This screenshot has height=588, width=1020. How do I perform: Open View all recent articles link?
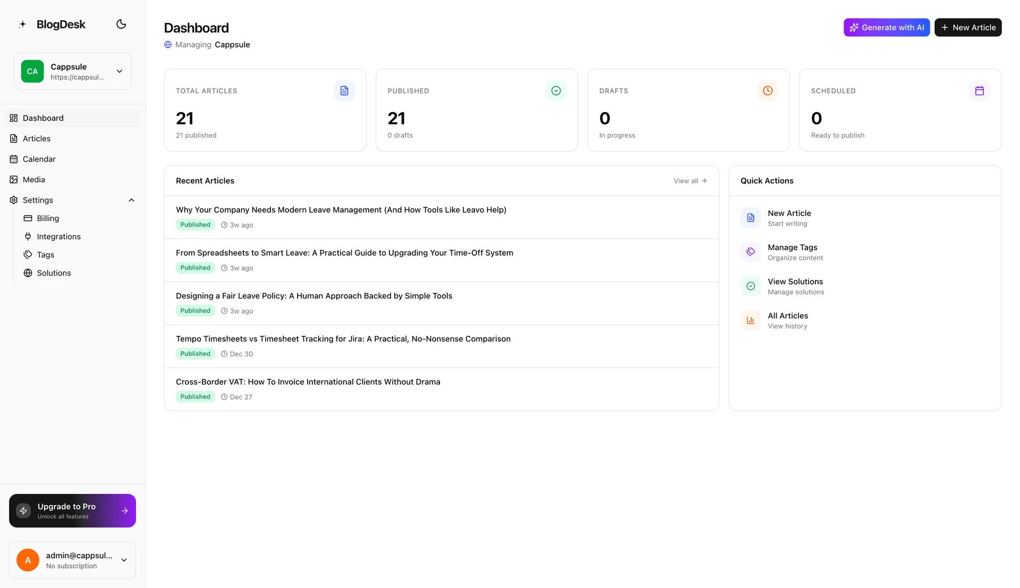[690, 181]
